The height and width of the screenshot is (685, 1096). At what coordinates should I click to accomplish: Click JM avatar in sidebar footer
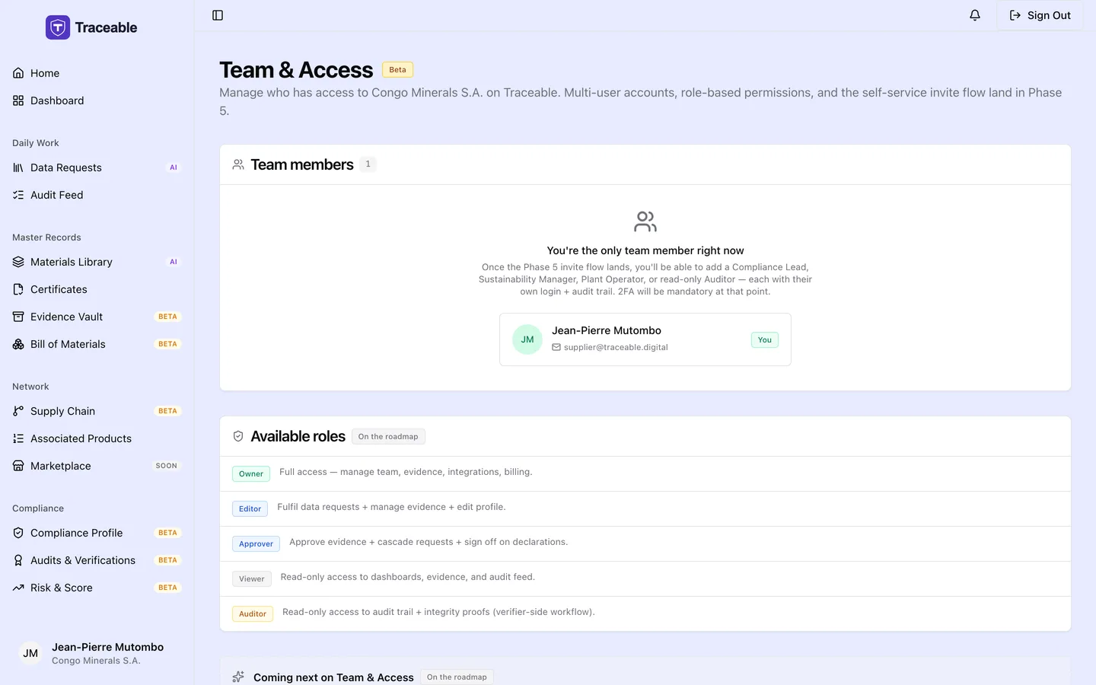(x=30, y=653)
